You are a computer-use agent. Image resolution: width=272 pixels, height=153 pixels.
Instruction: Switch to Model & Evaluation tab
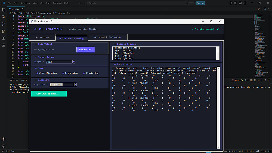(x=108, y=37)
